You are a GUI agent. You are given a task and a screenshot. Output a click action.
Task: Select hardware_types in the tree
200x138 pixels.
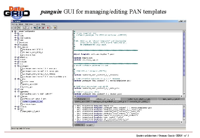29,55
